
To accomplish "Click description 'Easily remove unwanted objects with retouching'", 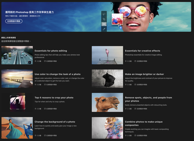I will pyautogui.click(x=146, y=105).
